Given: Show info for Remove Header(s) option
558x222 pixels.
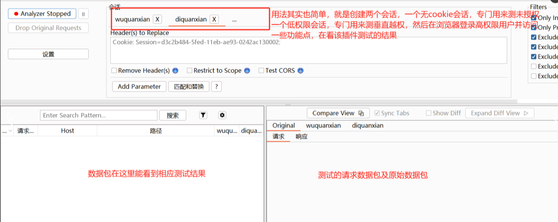Looking at the screenshot, I should tap(175, 71).
